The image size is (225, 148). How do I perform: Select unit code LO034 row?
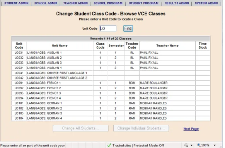click(111, 68)
